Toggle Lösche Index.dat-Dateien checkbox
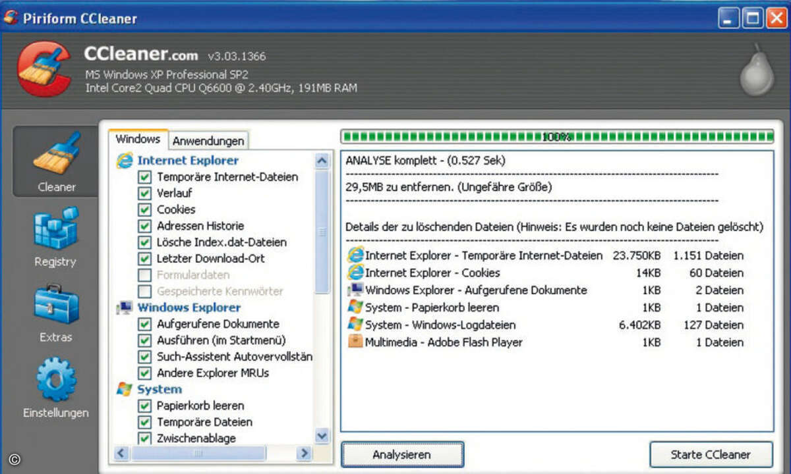The height and width of the screenshot is (474, 791). tap(144, 242)
